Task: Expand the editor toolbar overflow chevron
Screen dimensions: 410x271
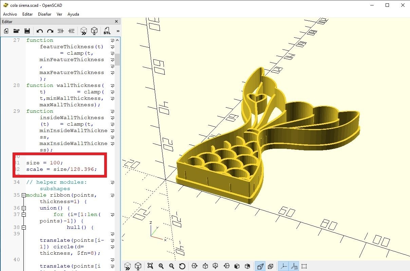Action: coord(118,31)
